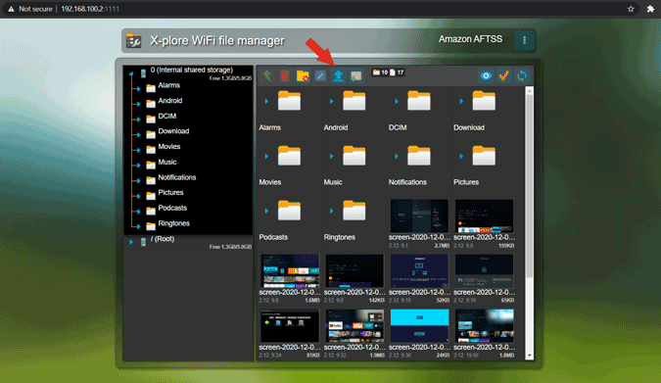Expand the / (Root) tree node

click(131, 242)
